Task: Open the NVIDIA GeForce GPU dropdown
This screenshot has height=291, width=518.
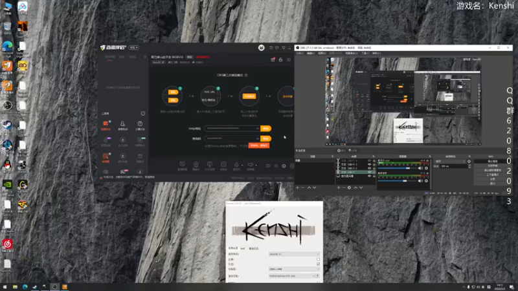Action: tap(292, 276)
